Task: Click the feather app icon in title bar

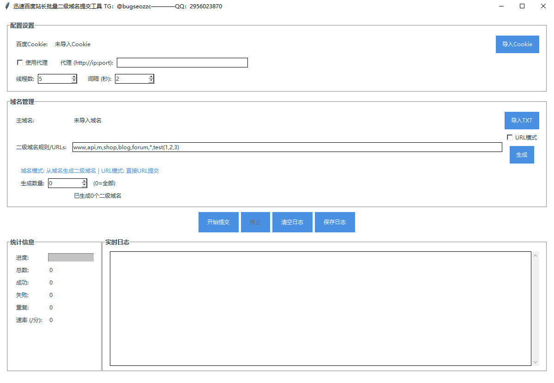Action: [7, 6]
